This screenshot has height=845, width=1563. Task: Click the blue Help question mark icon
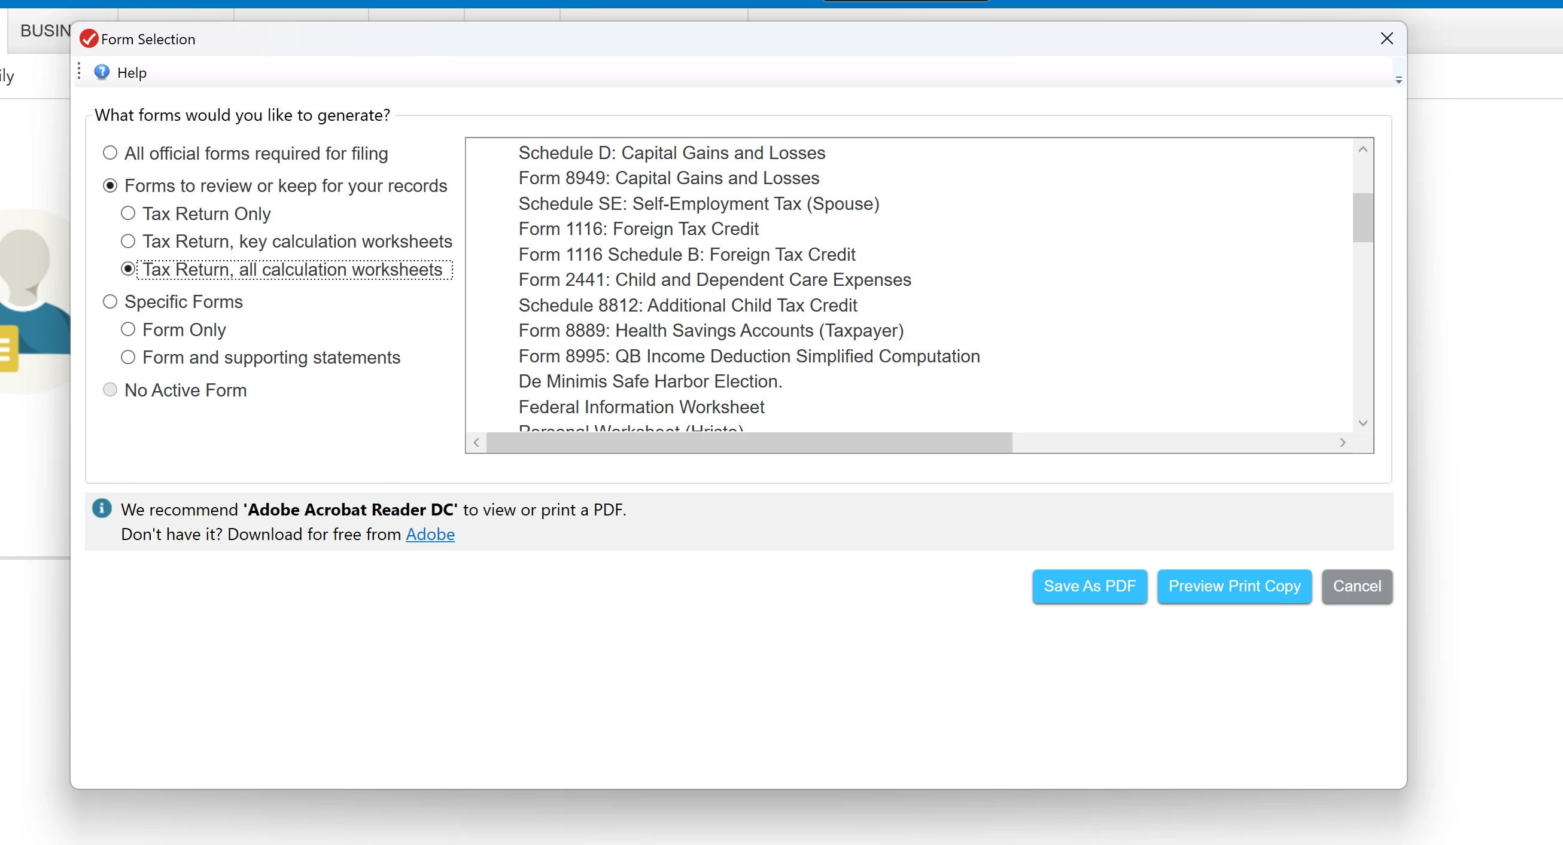[x=101, y=72]
